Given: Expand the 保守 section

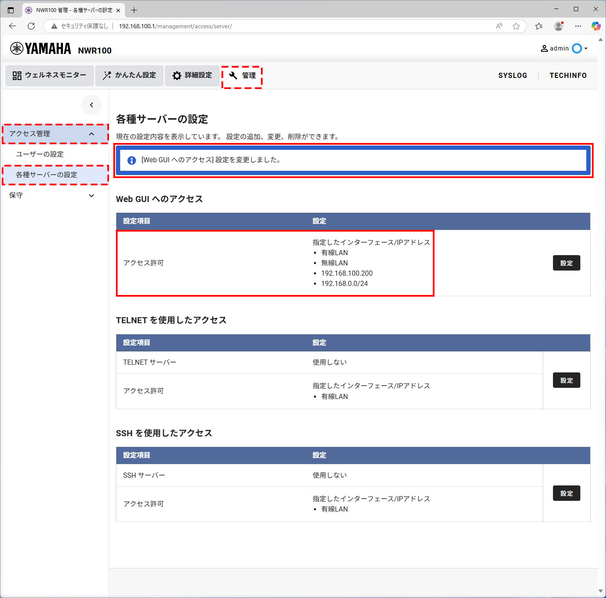Looking at the screenshot, I should tap(91, 196).
